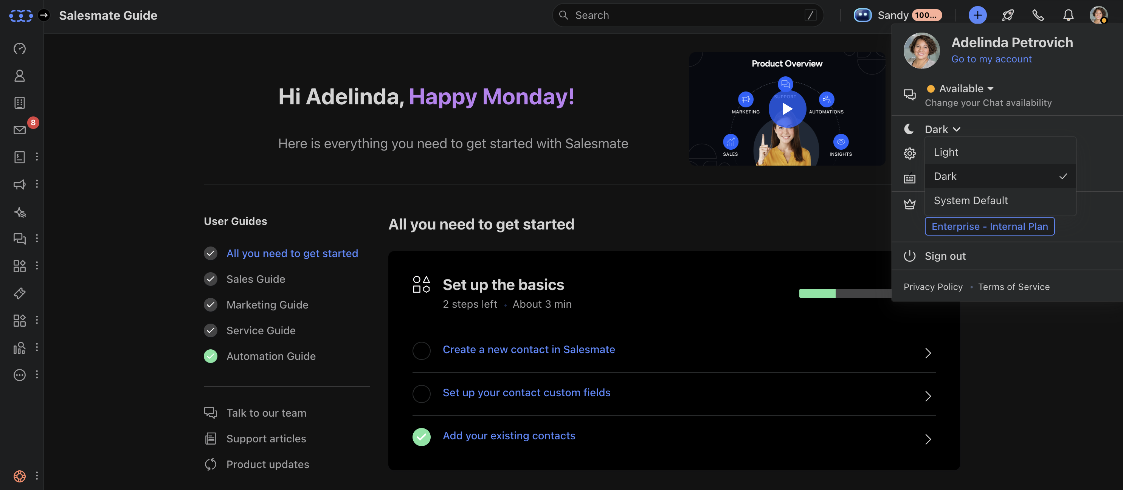This screenshot has height=490, width=1123.
Task: Click Sign out in profile menu
Action: tap(945, 256)
